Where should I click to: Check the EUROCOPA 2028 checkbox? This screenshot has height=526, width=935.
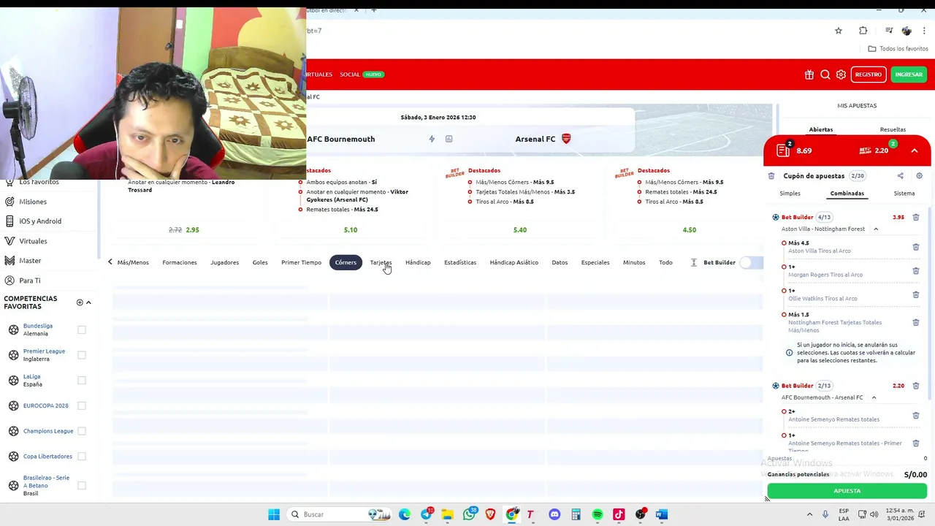point(82,405)
